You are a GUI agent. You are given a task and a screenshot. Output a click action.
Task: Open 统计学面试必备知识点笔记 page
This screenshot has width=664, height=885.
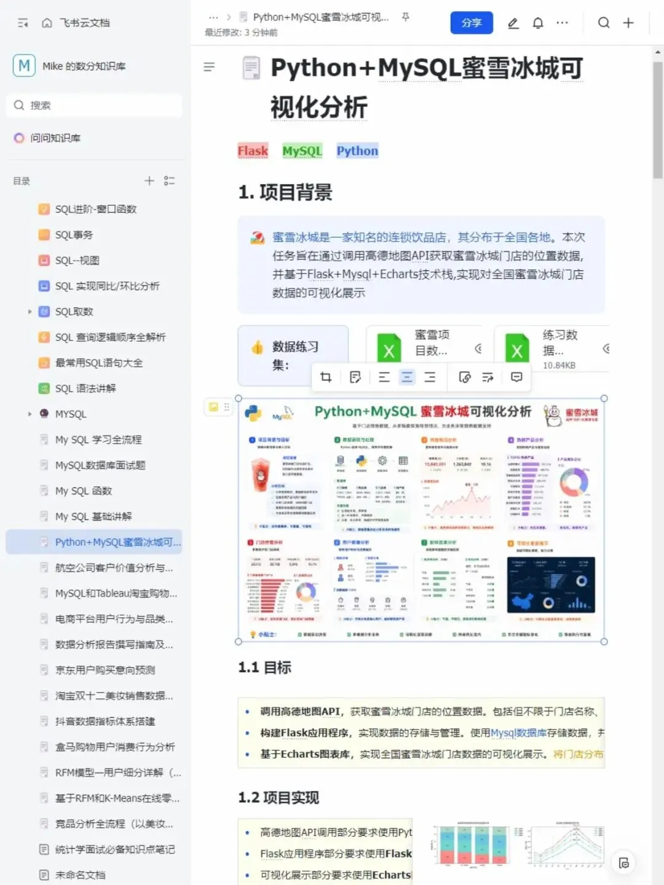pyautogui.click(x=115, y=850)
